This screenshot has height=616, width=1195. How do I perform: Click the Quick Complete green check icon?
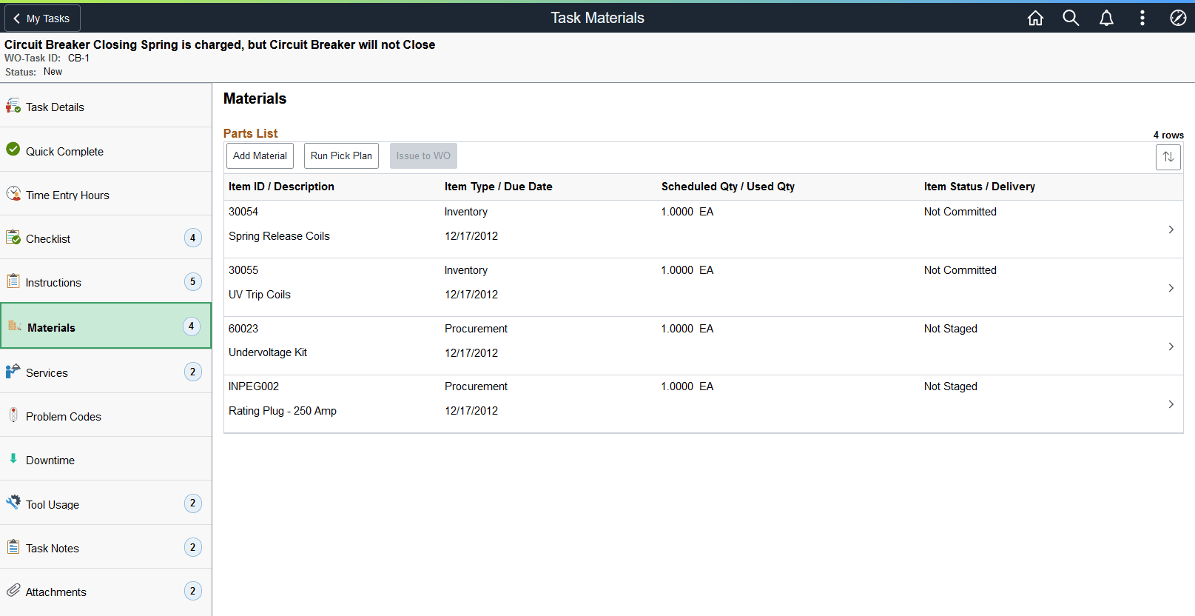click(x=13, y=150)
